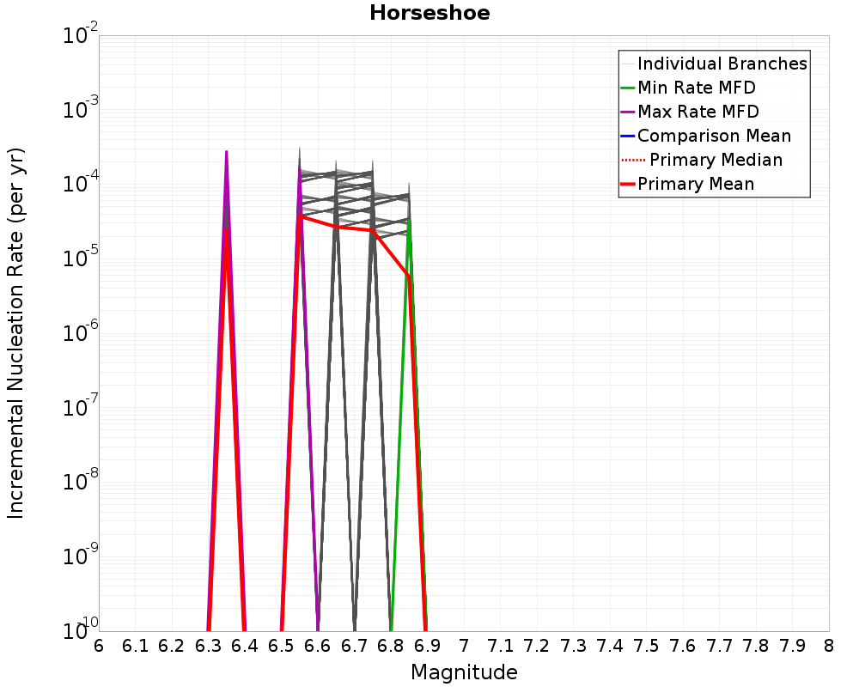
Task: Click the "Primary Mean" legend label
Action: coord(696,184)
